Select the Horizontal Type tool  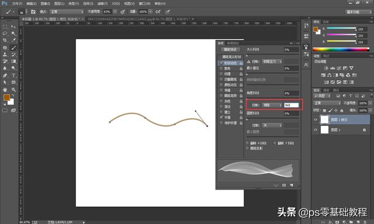(x=13, y=75)
